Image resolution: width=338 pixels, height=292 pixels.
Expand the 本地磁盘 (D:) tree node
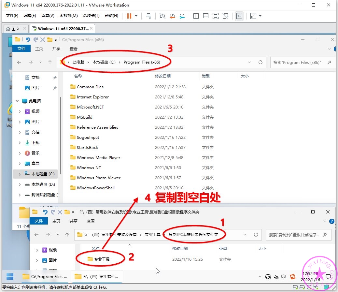20,184
